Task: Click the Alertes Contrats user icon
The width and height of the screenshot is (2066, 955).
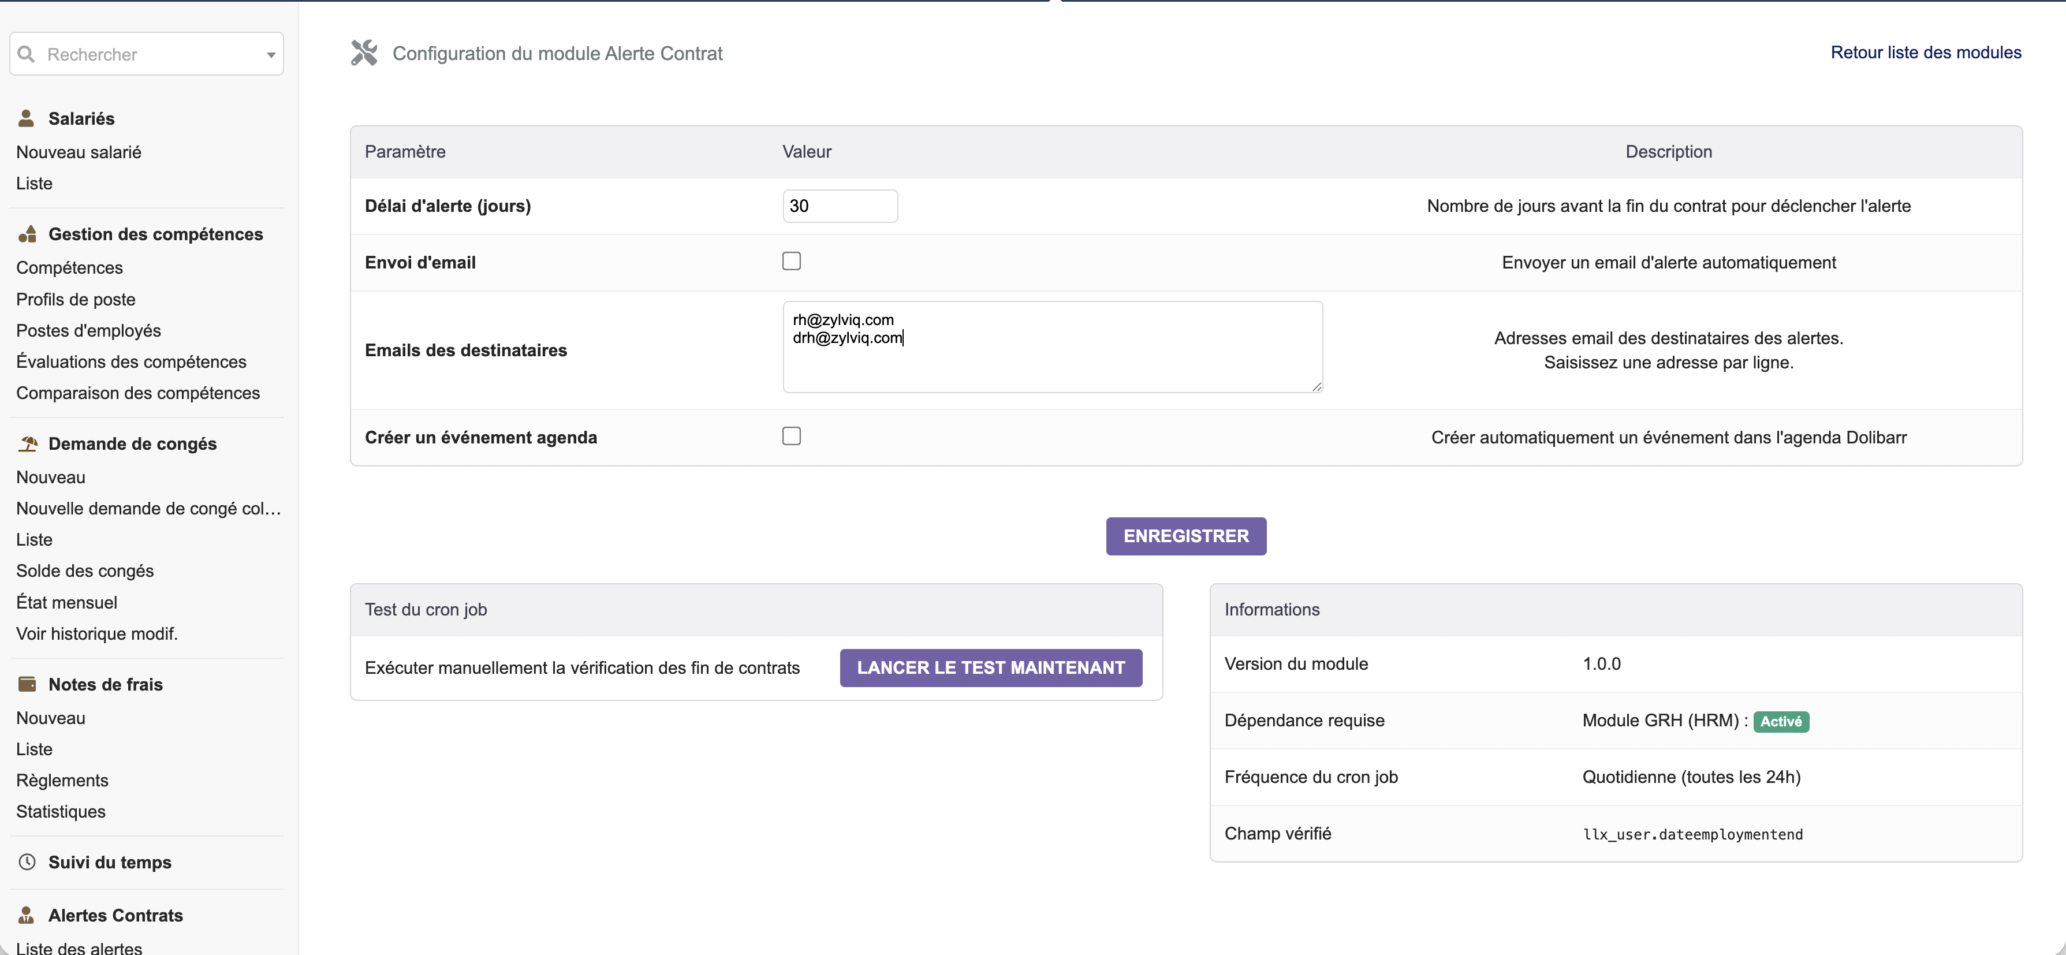Action: [x=27, y=915]
